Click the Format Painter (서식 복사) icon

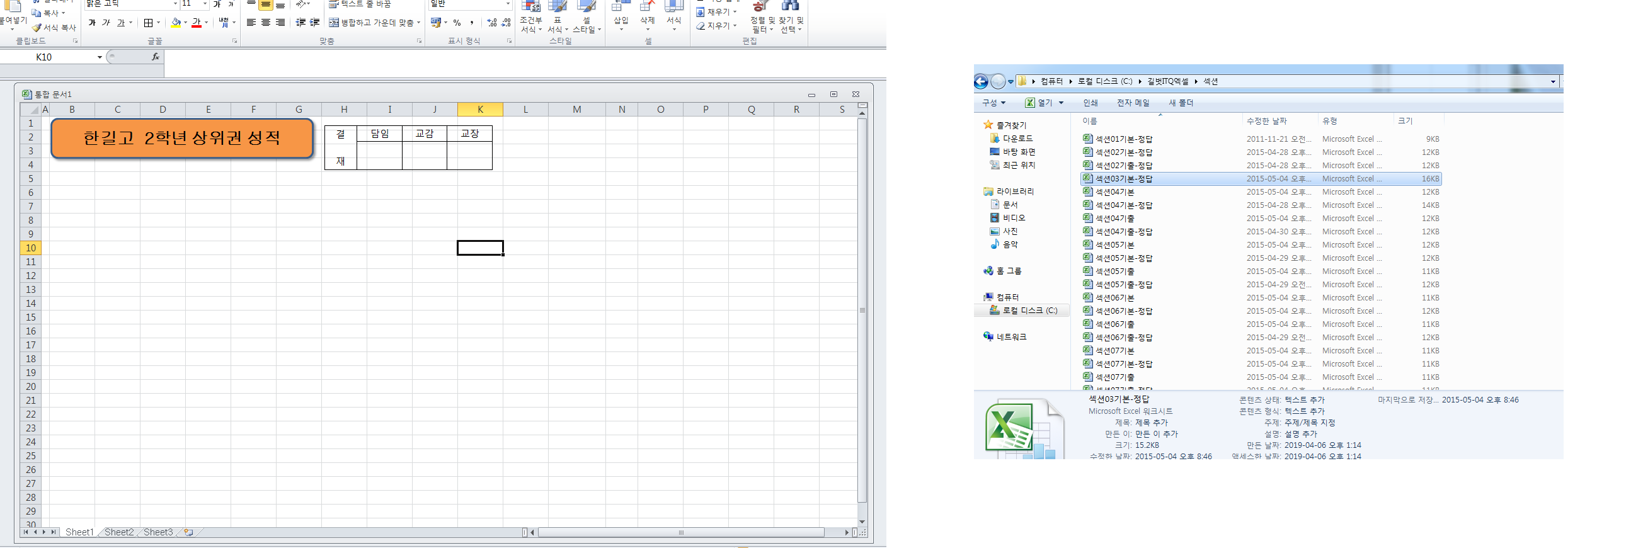(x=37, y=28)
